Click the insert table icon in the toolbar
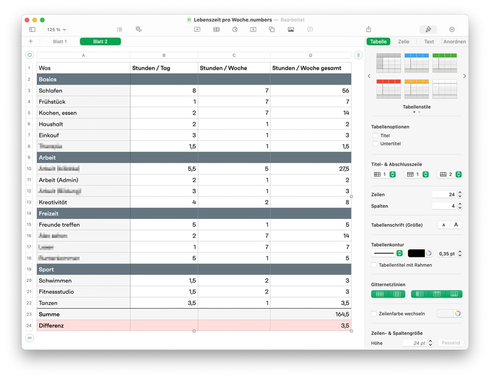Image resolution: width=490 pixels, height=378 pixels. tap(216, 30)
